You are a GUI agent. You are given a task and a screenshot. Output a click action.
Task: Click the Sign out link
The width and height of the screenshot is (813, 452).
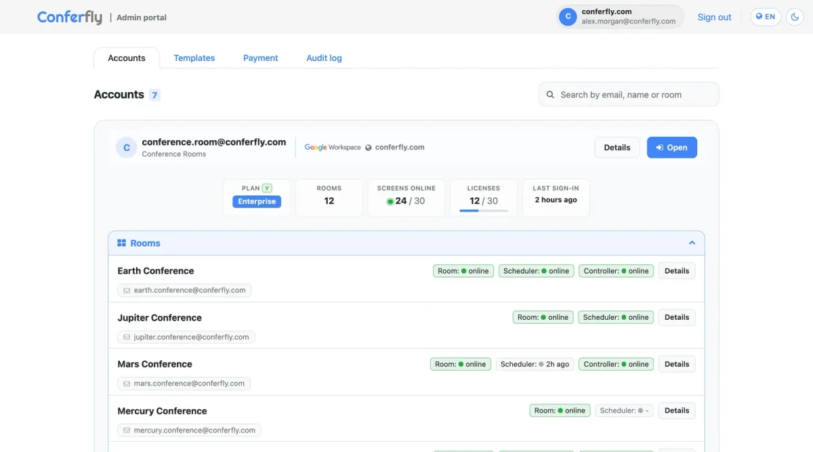point(714,17)
